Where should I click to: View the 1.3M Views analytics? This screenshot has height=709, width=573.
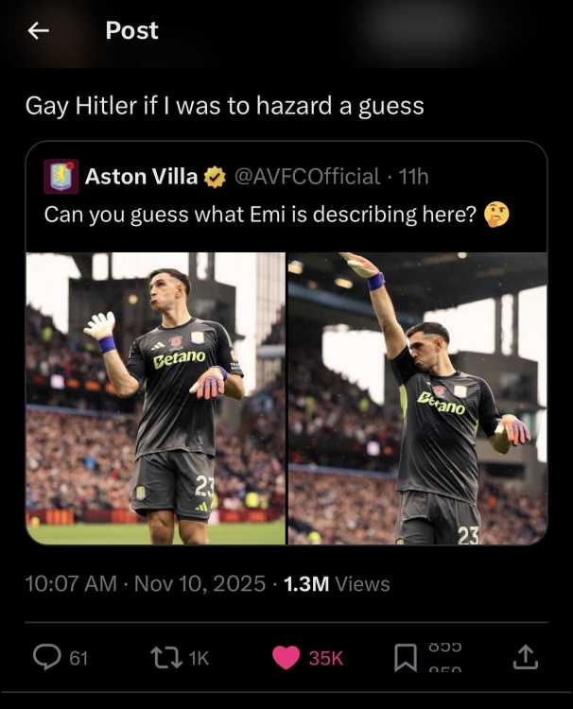click(x=336, y=584)
